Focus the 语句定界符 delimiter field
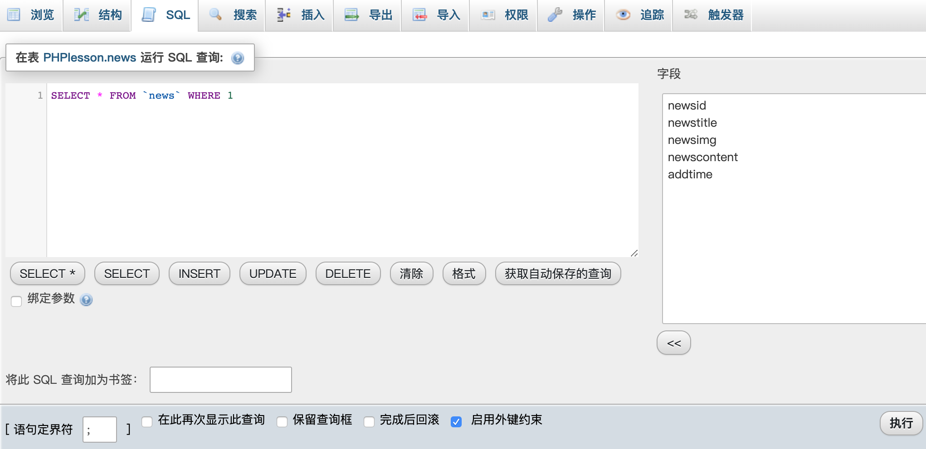This screenshot has width=926, height=449. 100,429
